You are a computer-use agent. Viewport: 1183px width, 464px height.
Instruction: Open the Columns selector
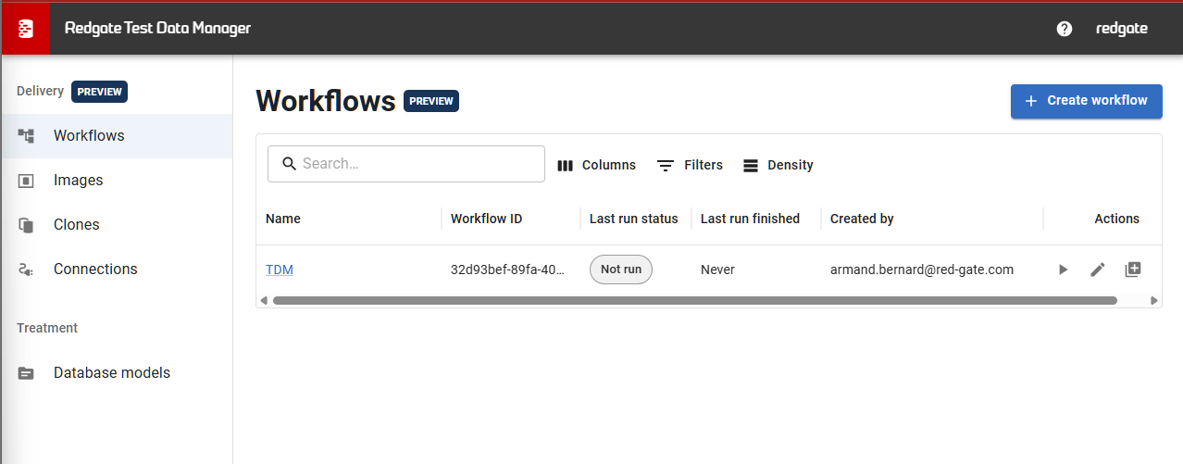(x=597, y=165)
